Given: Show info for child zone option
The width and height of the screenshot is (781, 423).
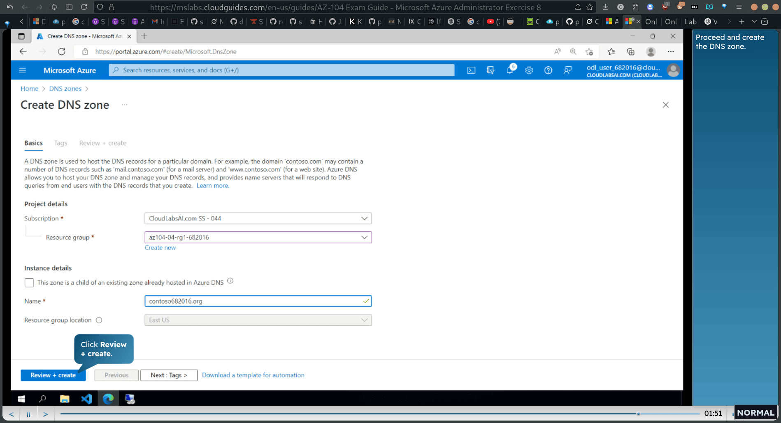Looking at the screenshot, I should coord(230,281).
